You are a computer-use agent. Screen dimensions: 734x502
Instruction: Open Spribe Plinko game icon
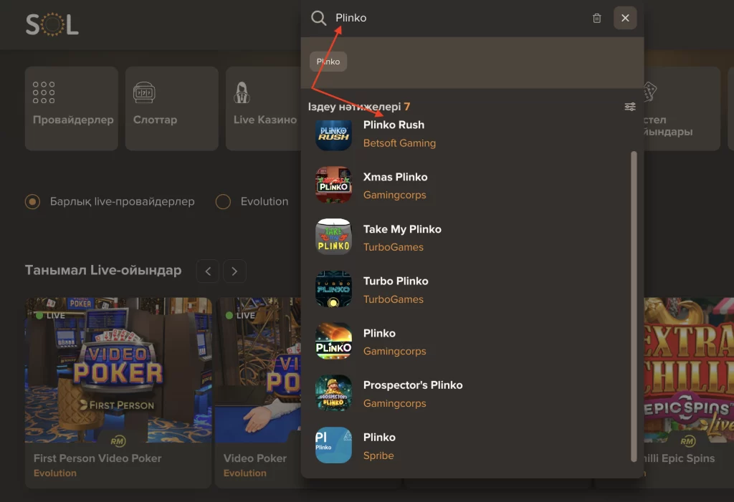[x=333, y=445]
